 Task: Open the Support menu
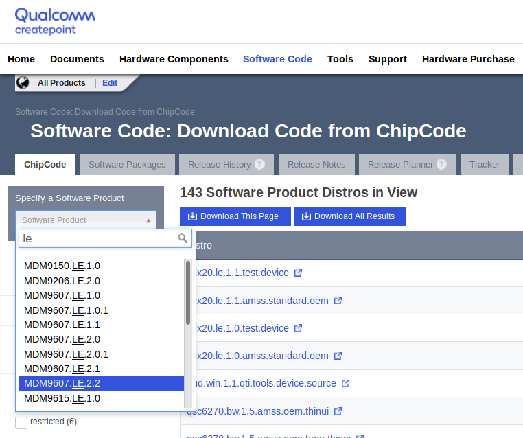point(388,59)
